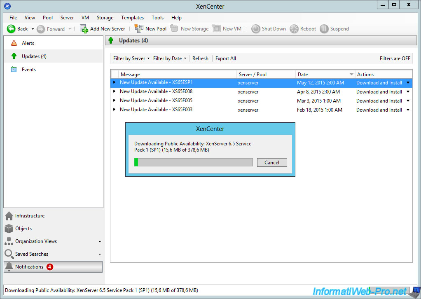Open the Storage menu
Image resolution: width=421 pixels, height=299 pixels.
(x=105, y=18)
